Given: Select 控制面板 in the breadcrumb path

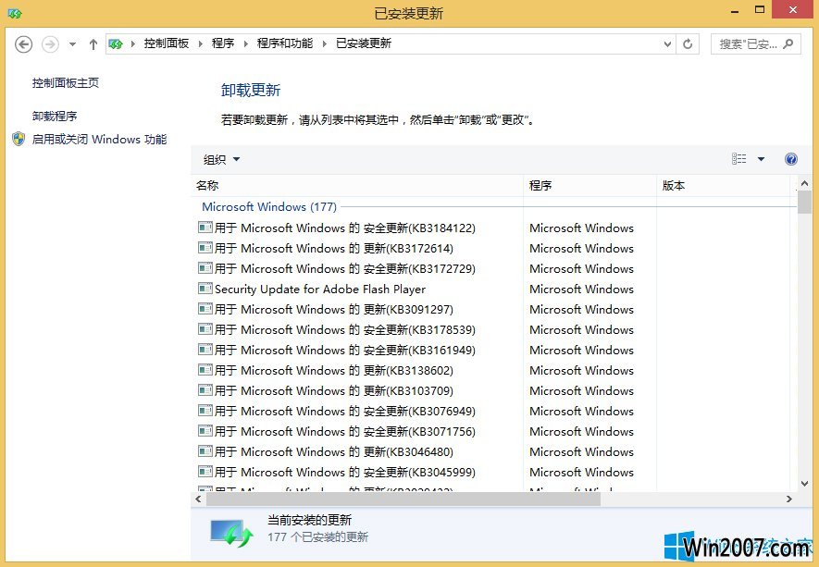Looking at the screenshot, I should click(x=167, y=43).
